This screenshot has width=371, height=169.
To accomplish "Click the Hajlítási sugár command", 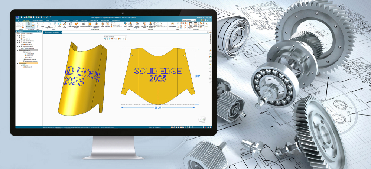I will pyautogui.click(x=157, y=25).
